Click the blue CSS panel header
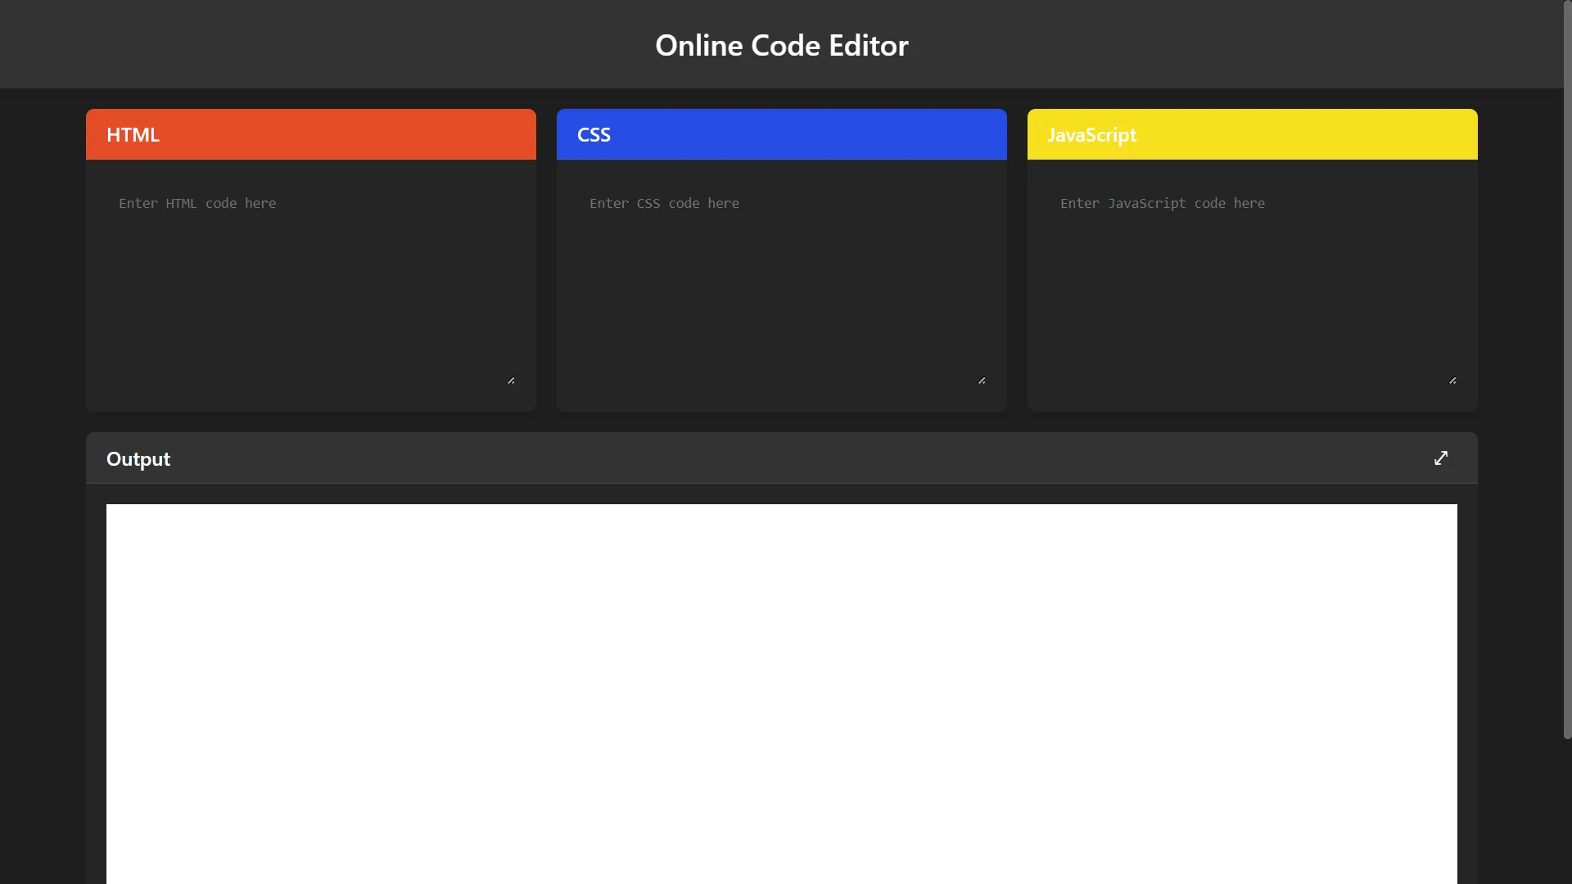Viewport: 1572px width, 884px height. pyautogui.click(x=782, y=134)
